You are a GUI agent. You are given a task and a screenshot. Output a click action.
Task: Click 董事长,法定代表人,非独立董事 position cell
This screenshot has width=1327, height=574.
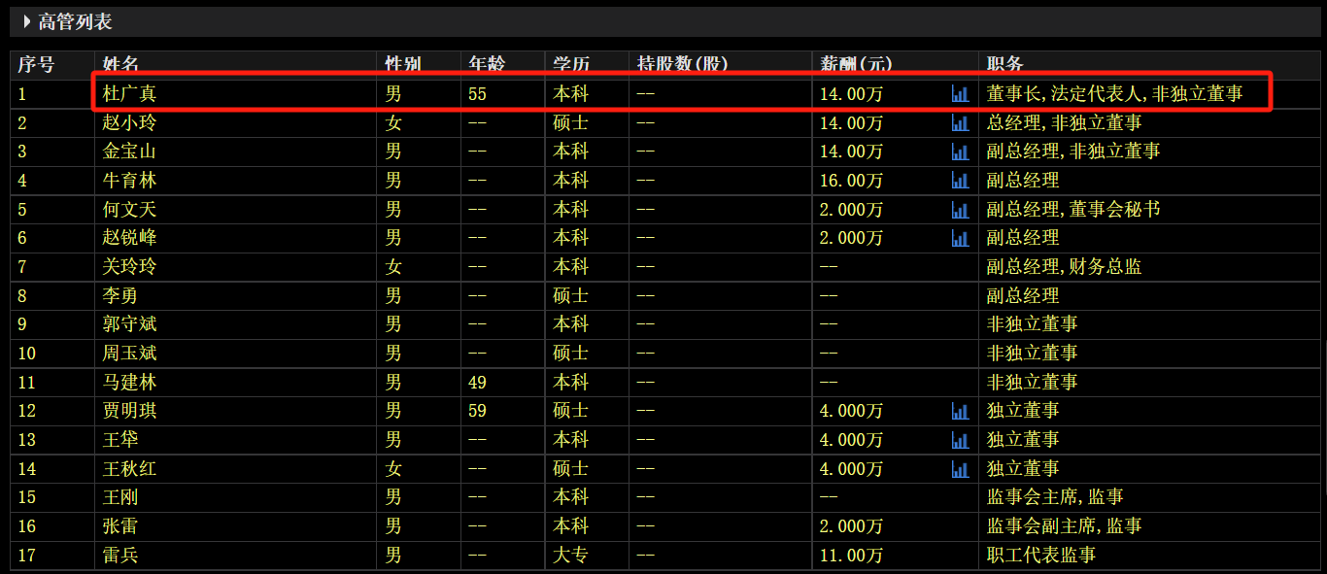click(x=1114, y=94)
